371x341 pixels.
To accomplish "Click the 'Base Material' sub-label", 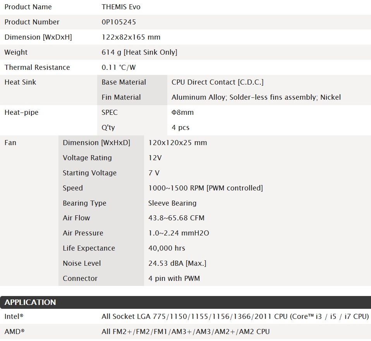I will click(124, 82).
